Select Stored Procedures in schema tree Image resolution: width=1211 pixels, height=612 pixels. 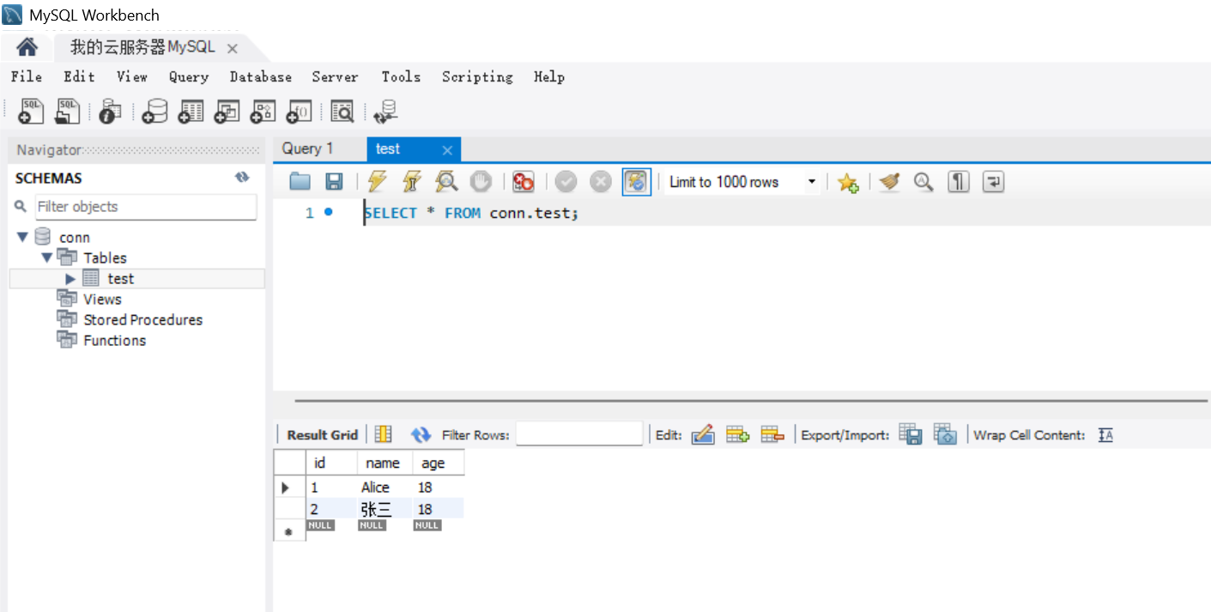[x=142, y=319]
